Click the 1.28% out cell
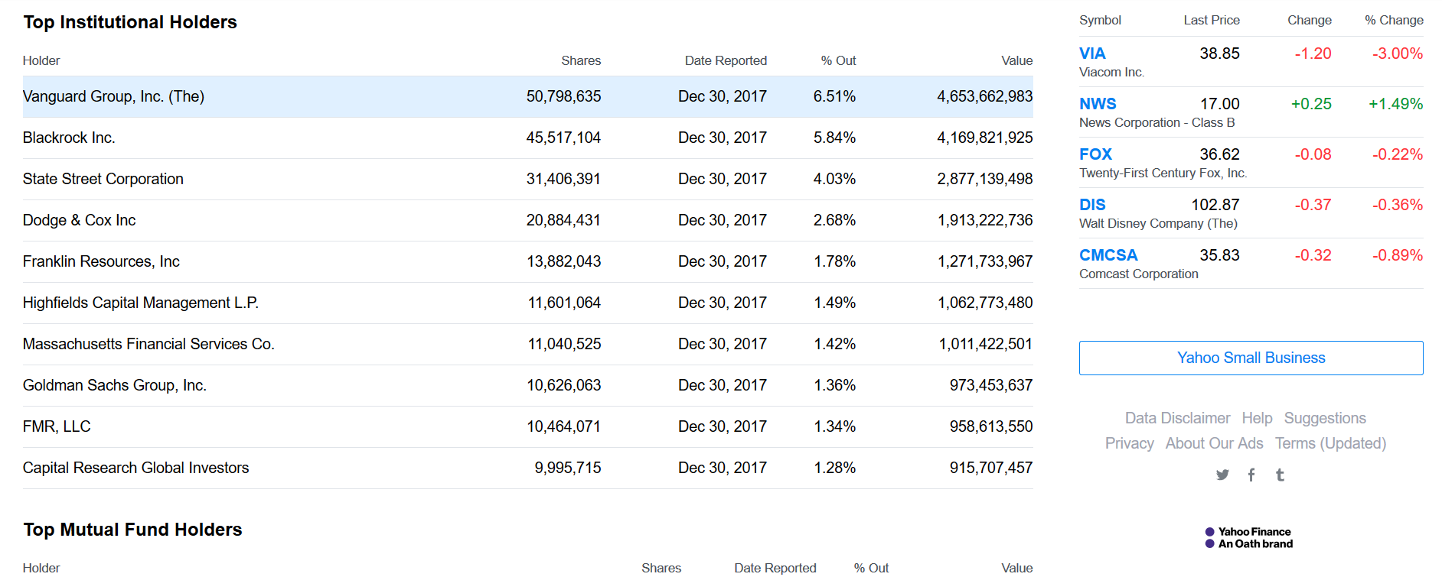1442x577 pixels. [x=834, y=468]
